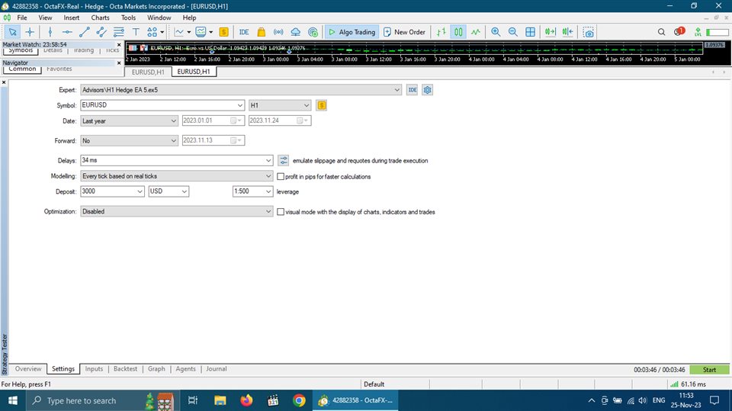Screen dimensions: 732x411
Task: Zoom out of the chart
Action: click(x=512, y=32)
